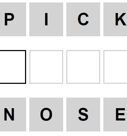Click the letter S tile
This screenshot has width=127, height=136.
[83, 115]
